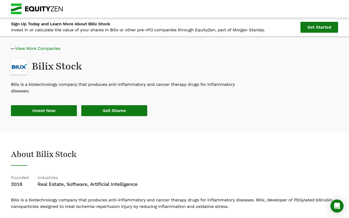Click the Bilix Stock page title
The height and width of the screenshot is (218, 349).
point(57,66)
